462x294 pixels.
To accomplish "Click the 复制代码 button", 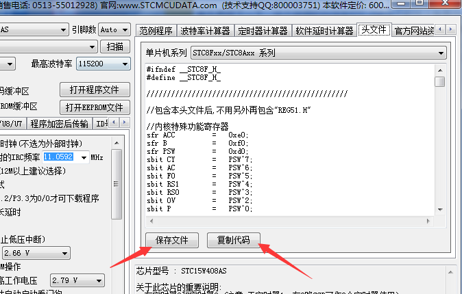I will click(x=233, y=240).
